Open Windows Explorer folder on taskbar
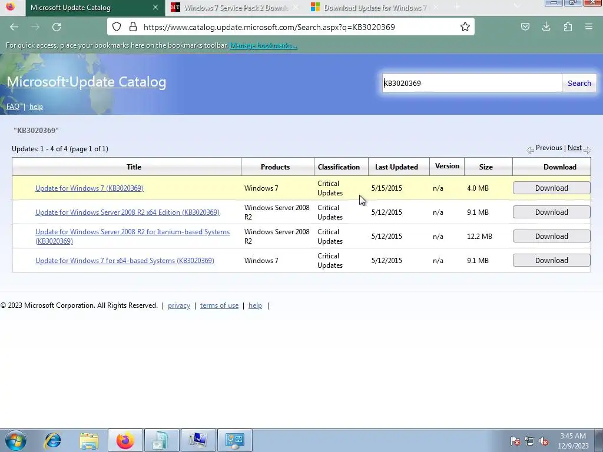 point(89,440)
